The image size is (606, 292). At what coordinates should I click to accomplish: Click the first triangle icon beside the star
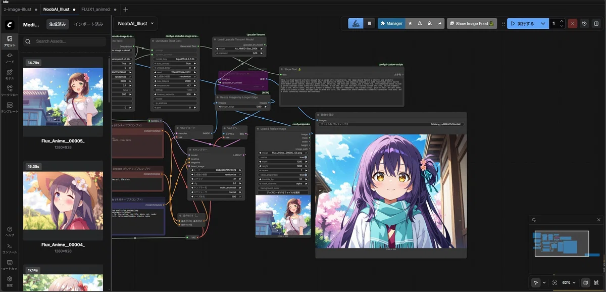[x=420, y=23]
